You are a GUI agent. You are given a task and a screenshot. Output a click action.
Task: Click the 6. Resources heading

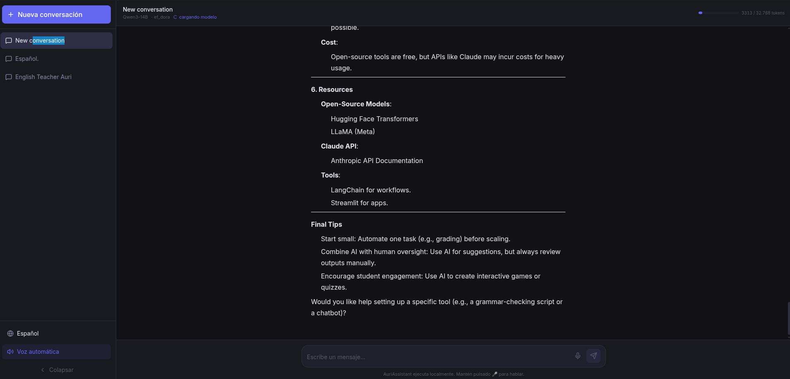pyautogui.click(x=332, y=89)
